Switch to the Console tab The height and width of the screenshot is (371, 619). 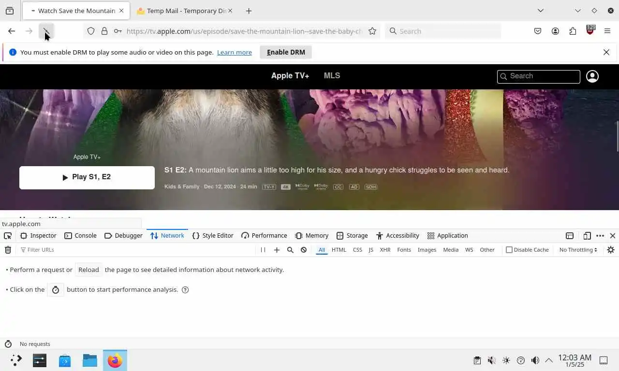[x=80, y=236]
